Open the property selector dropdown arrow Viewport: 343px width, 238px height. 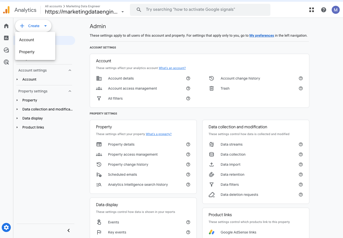coord(122,12)
